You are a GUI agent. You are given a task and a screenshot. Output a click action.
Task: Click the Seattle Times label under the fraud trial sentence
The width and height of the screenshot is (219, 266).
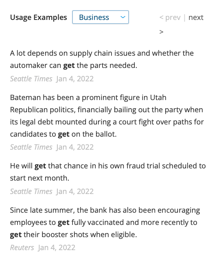pos(31,191)
